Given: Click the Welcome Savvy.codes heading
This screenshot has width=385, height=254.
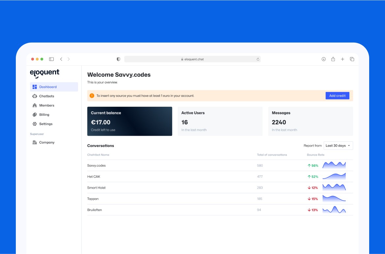Looking at the screenshot, I should [119, 75].
